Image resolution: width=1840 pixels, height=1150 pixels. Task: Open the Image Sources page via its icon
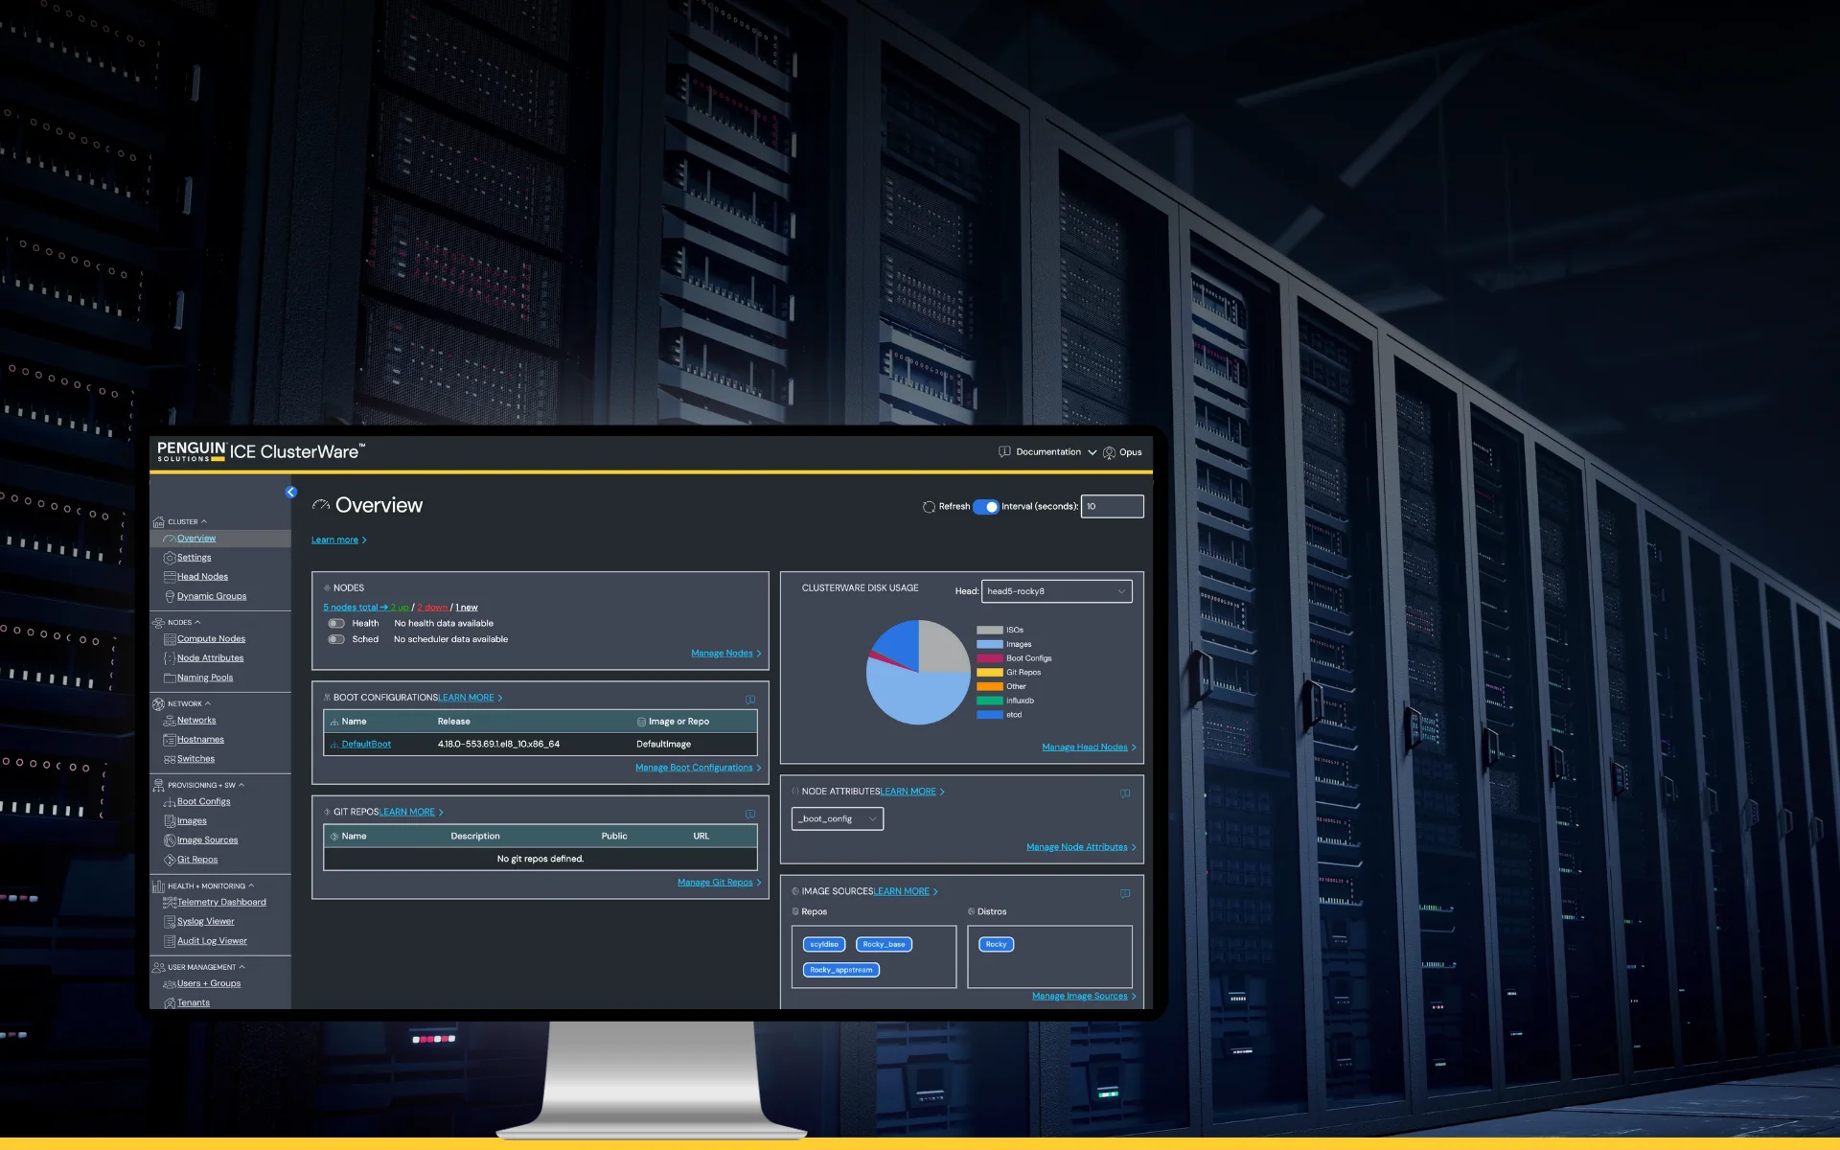click(x=170, y=839)
